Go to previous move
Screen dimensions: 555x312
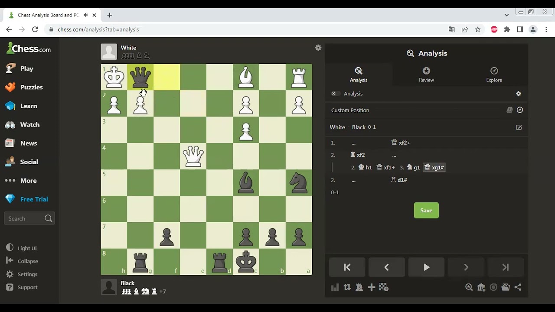387,267
